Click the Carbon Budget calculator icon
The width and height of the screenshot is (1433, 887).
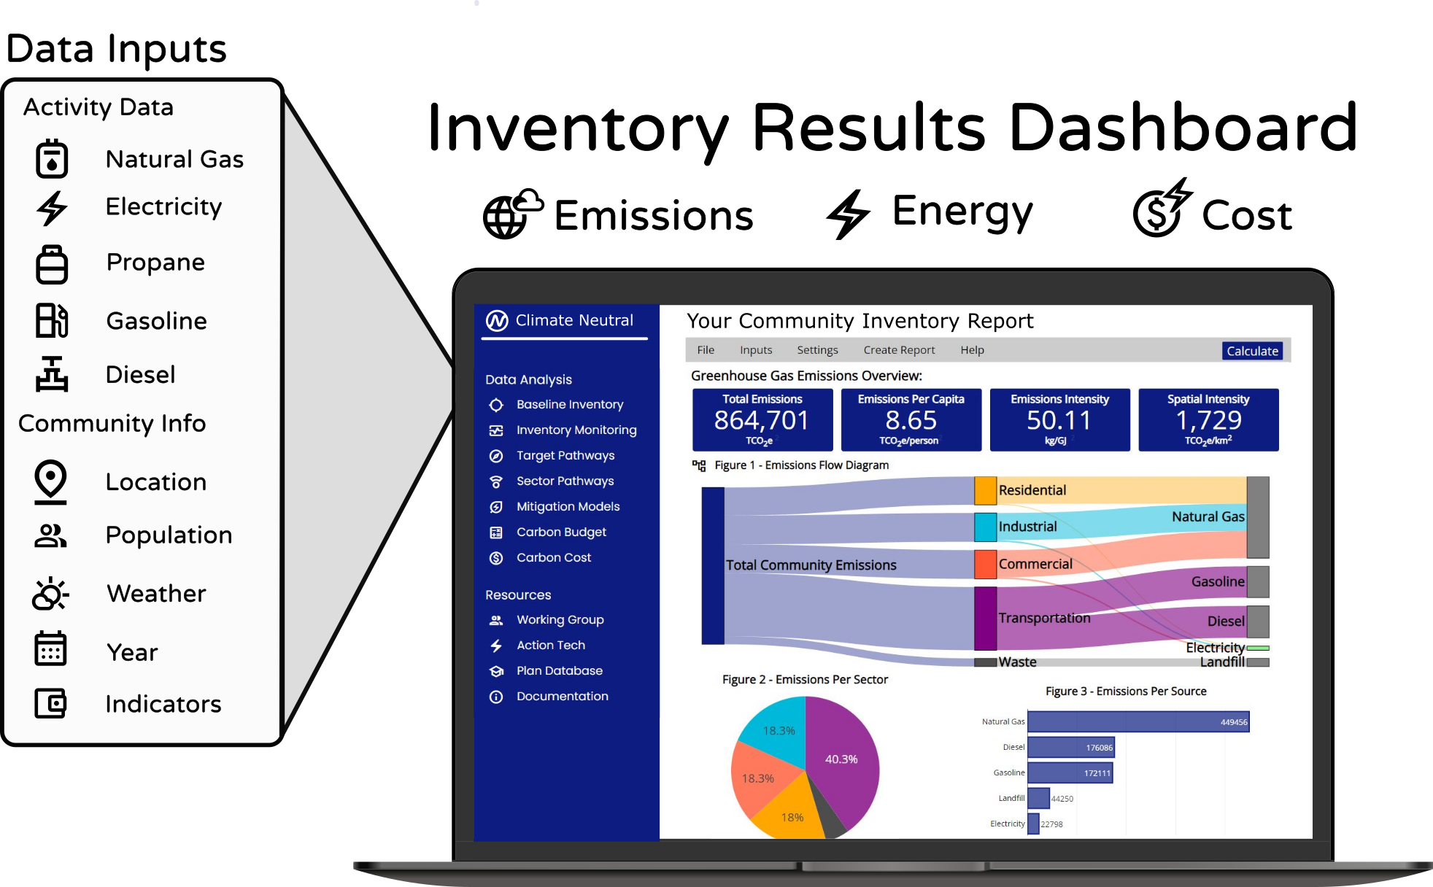click(496, 532)
